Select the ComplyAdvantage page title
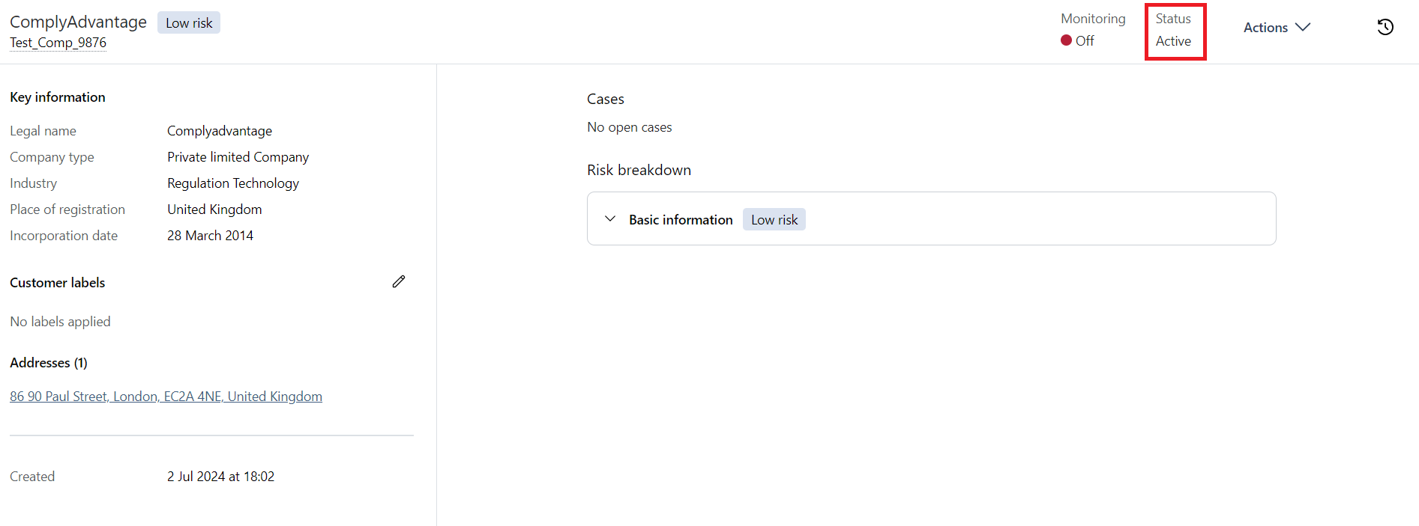The height and width of the screenshot is (526, 1419). (x=78, y=22)
